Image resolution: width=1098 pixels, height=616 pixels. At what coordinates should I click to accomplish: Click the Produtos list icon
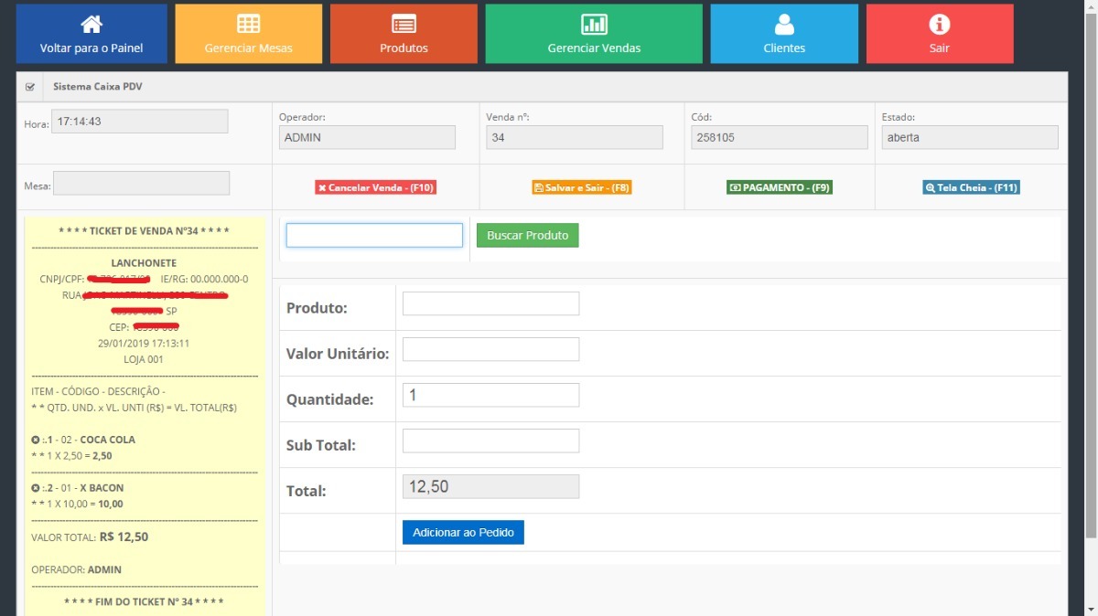click(x=404, y=25)
